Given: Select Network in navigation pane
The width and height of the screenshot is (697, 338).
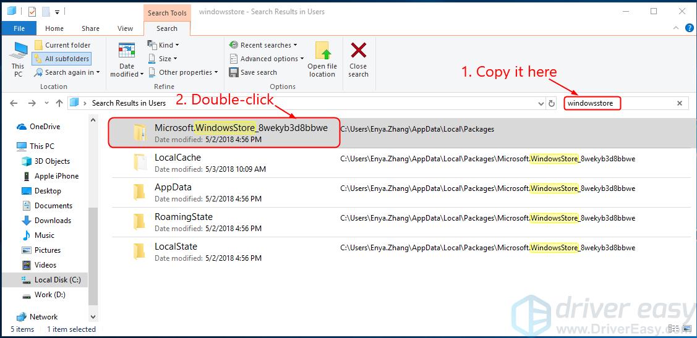Looking at the screenshot, I should [x=37, y=316].
